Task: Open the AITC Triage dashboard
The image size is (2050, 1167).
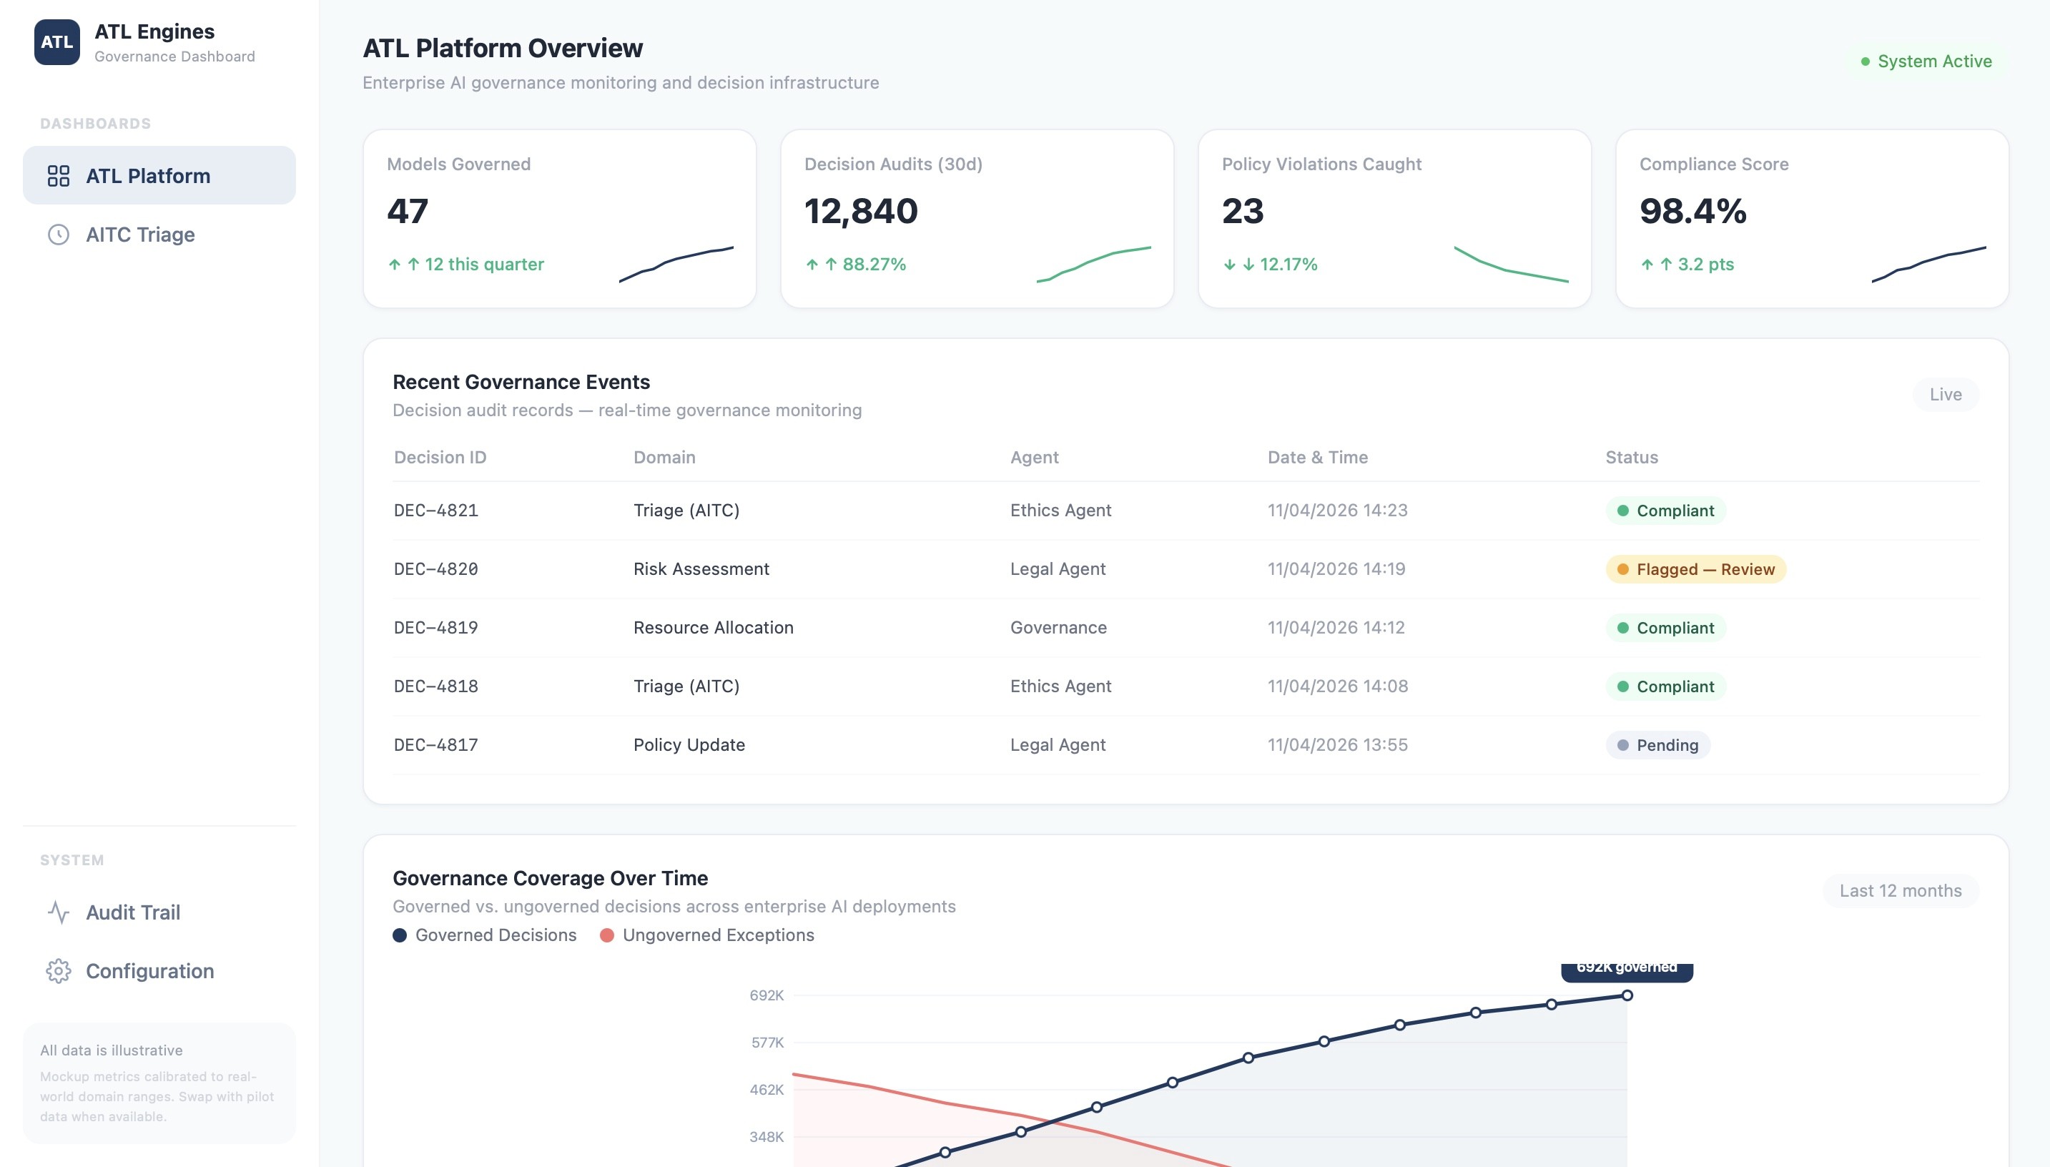Action: [x=140, y=234]
